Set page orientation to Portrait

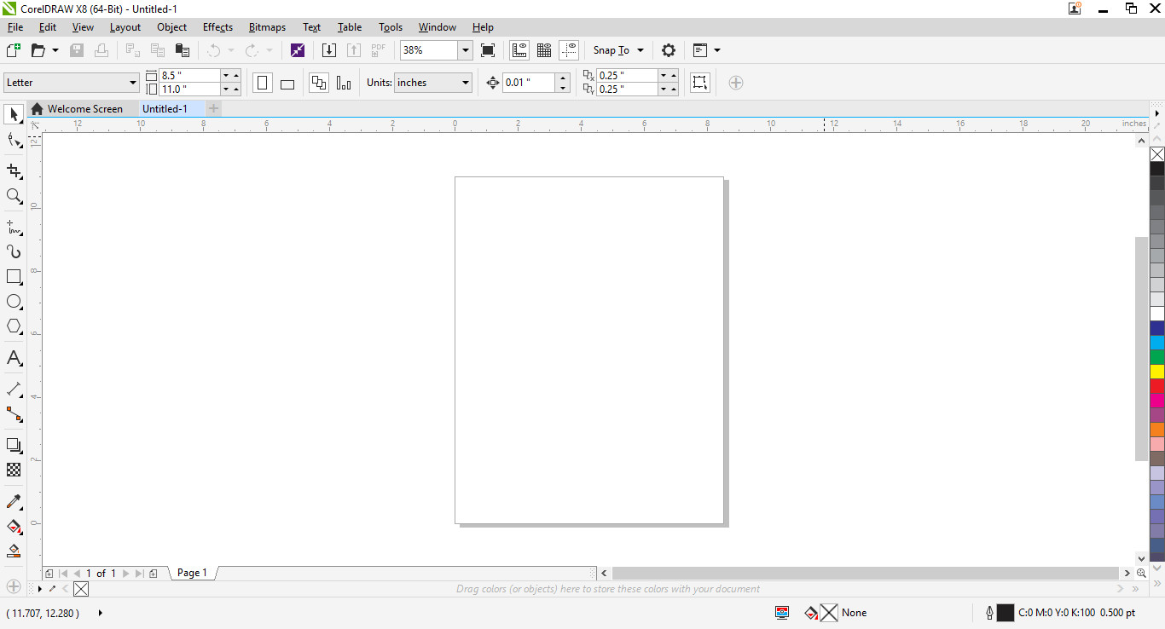click(263, 83)
